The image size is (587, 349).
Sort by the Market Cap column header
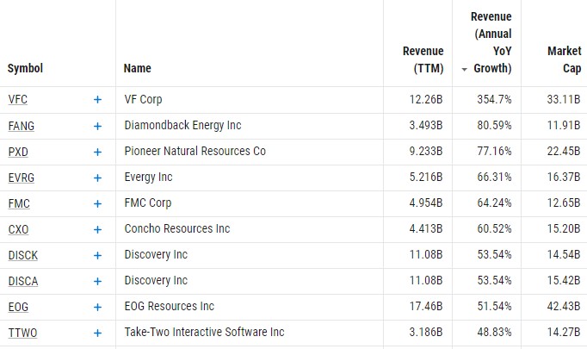click(x=564, y=59)
